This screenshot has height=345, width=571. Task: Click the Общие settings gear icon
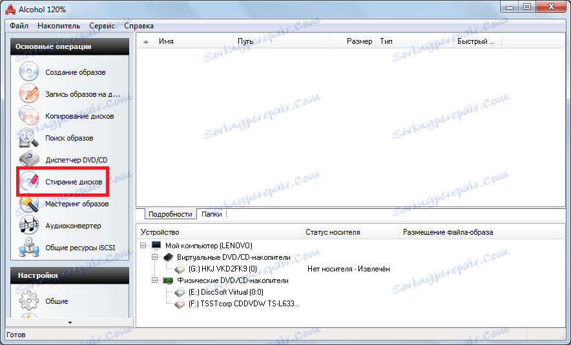point(29,301)
